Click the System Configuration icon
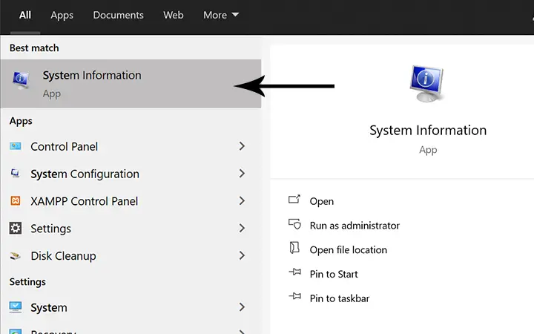The image size is (534, 334). click(16, 174)
